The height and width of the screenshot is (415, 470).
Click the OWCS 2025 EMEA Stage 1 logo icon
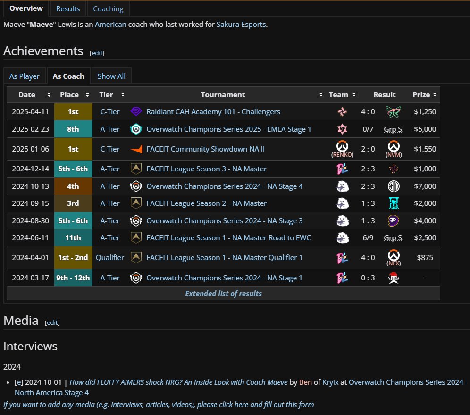pos(136,129)
